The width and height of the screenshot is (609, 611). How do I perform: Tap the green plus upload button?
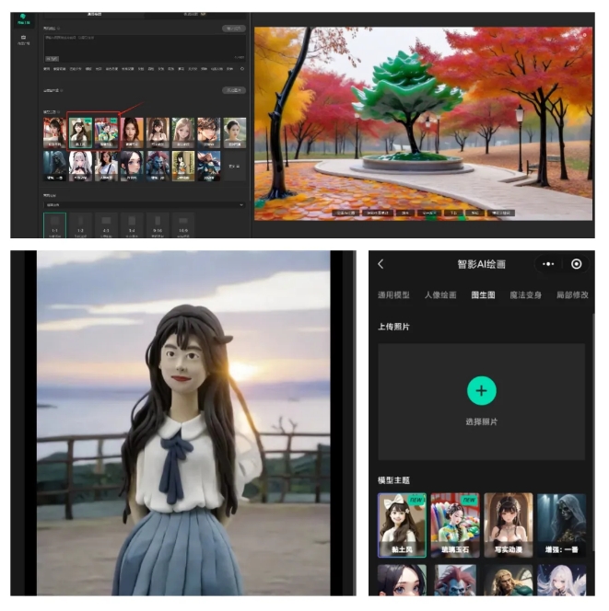point(481,391)
